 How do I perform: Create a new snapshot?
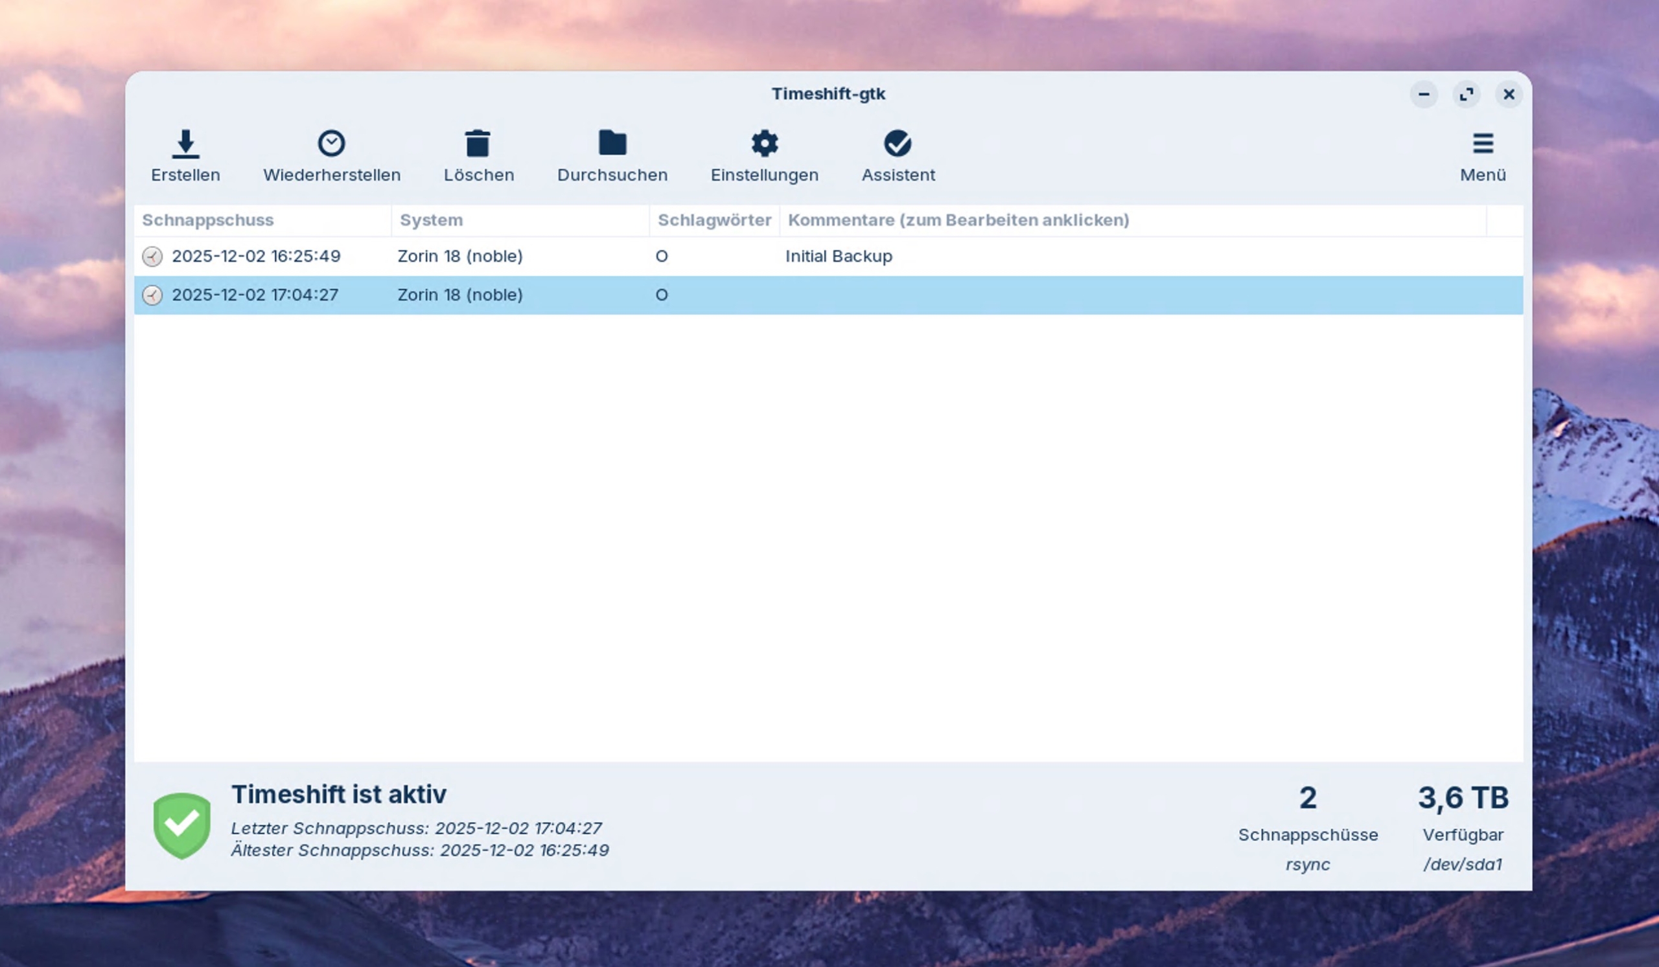[x=185, y=156]
